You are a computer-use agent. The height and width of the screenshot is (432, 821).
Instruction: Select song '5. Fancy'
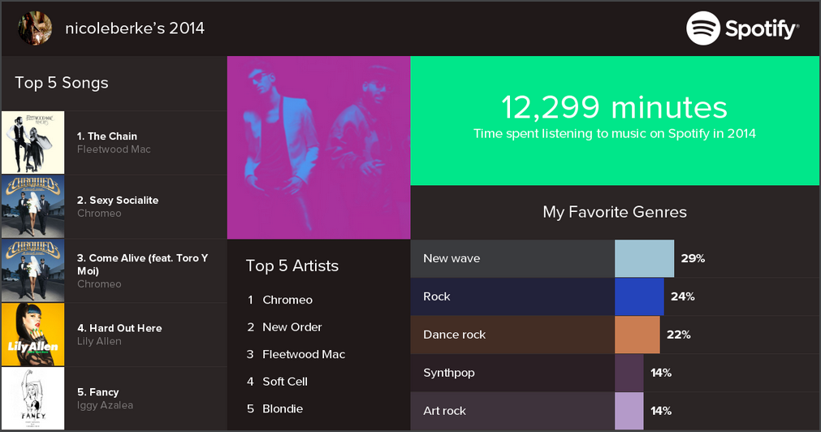(98, 392)
